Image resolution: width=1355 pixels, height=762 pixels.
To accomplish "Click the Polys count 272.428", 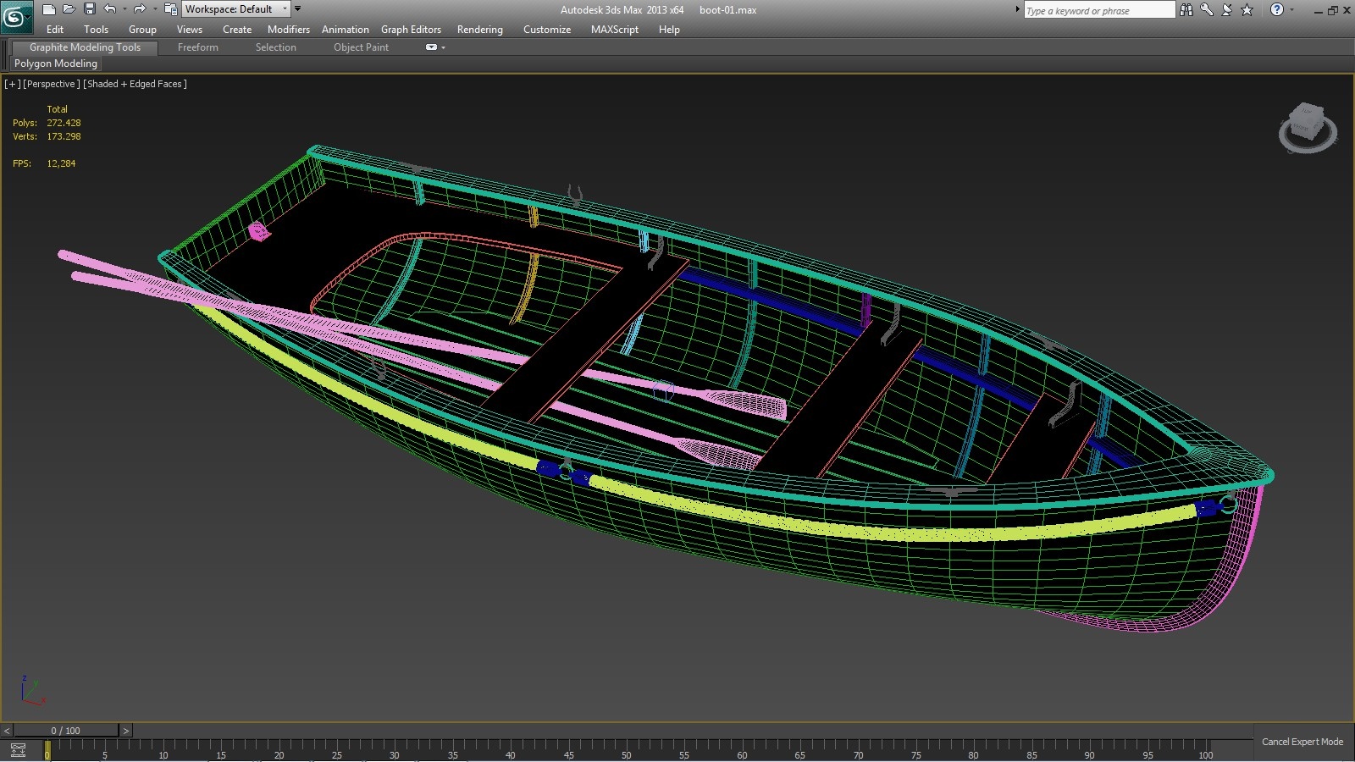I will click(x=64, y=123).
